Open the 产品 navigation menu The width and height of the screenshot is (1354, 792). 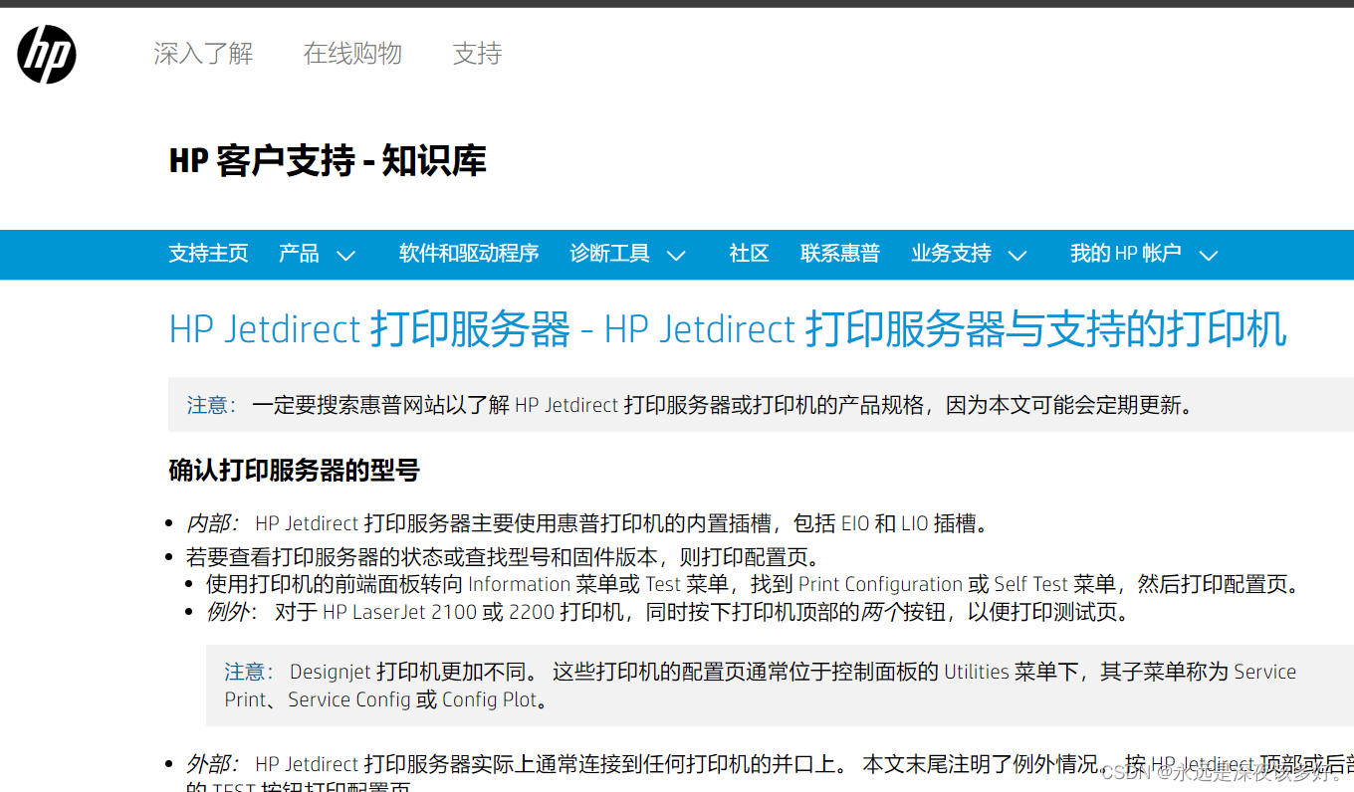coord(299,254)
